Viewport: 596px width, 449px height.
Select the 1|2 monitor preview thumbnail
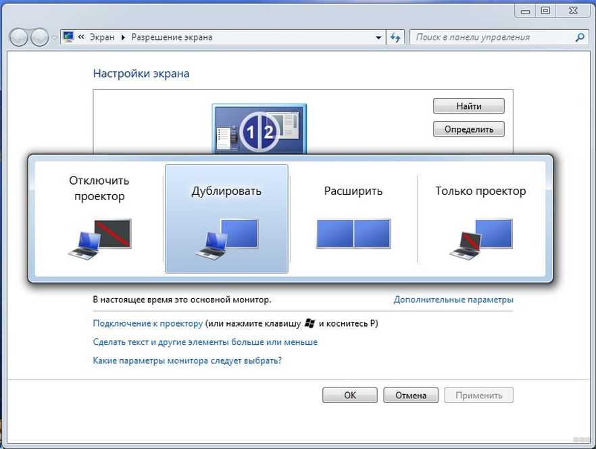click(259, 129)
